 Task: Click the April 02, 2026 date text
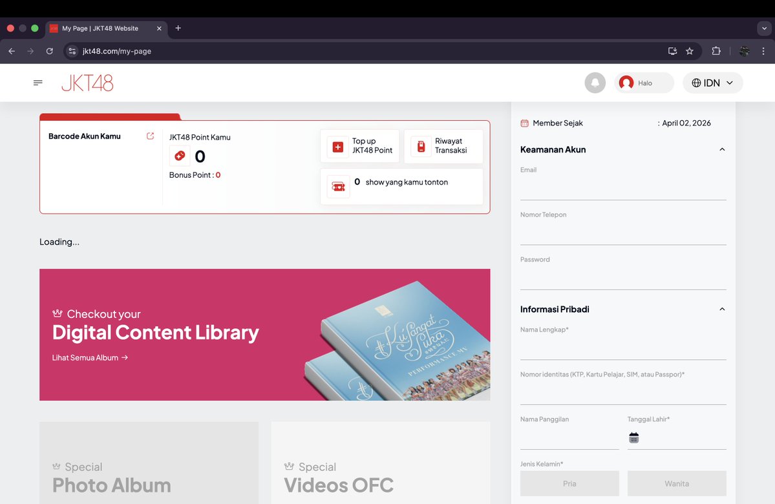(686, 123)
